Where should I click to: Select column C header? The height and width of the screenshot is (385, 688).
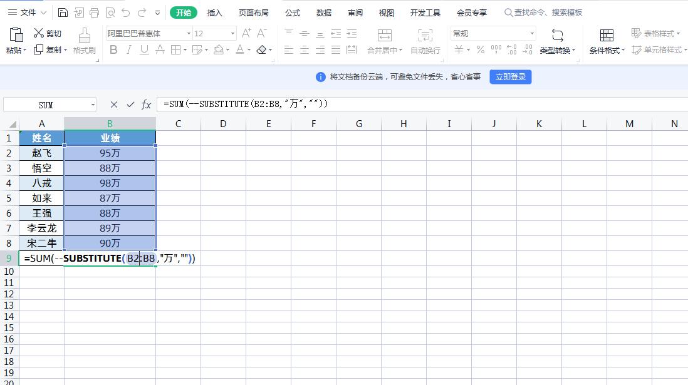178,124
